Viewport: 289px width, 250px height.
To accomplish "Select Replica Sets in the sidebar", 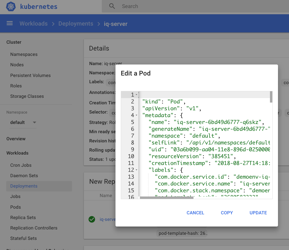I will point(23,217).
